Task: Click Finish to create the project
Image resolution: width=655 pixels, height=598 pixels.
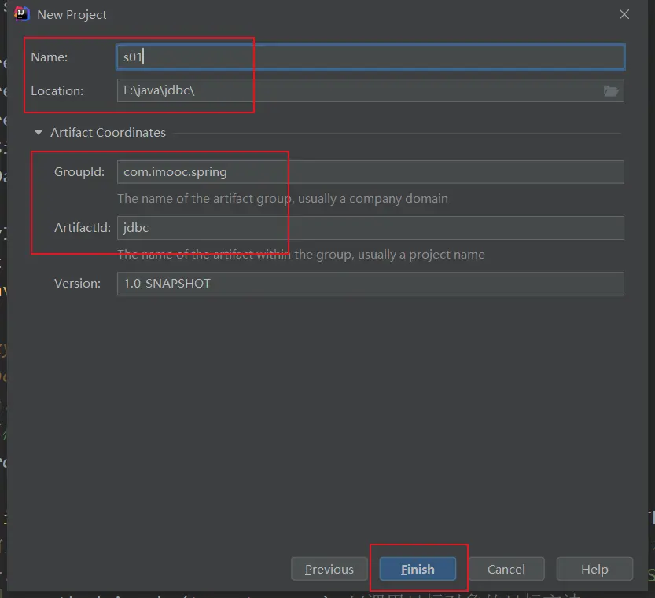Action: pos(418,569)
